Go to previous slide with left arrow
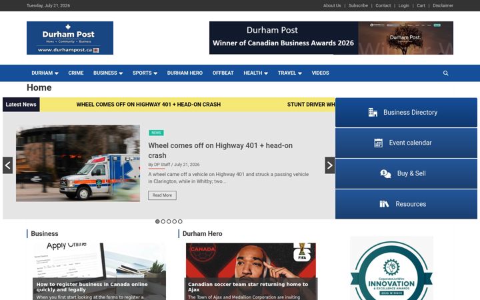480x300 pixels. pyautogui.click(x=7, y=165)
